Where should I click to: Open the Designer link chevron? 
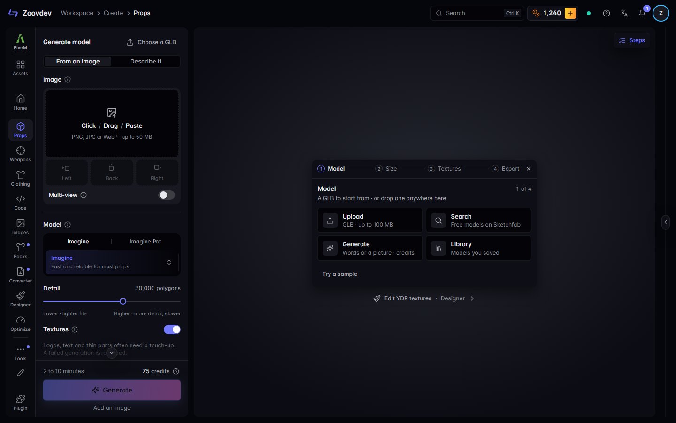coord(472,298)
